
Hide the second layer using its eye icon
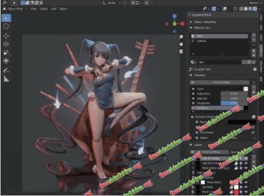pyautogui.click(x=246, y=163)
